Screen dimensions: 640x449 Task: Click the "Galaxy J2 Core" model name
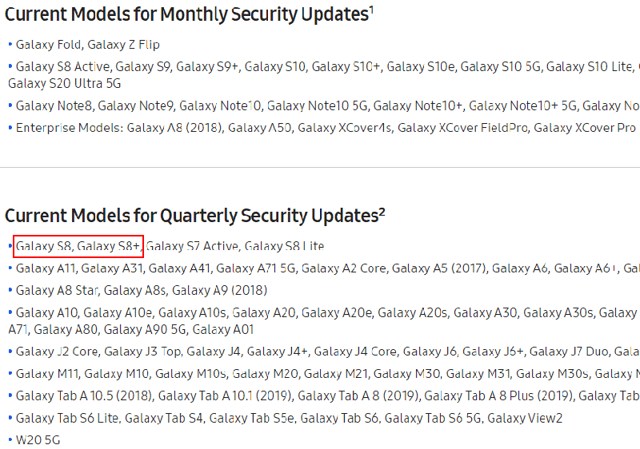[x=57, y=352]
